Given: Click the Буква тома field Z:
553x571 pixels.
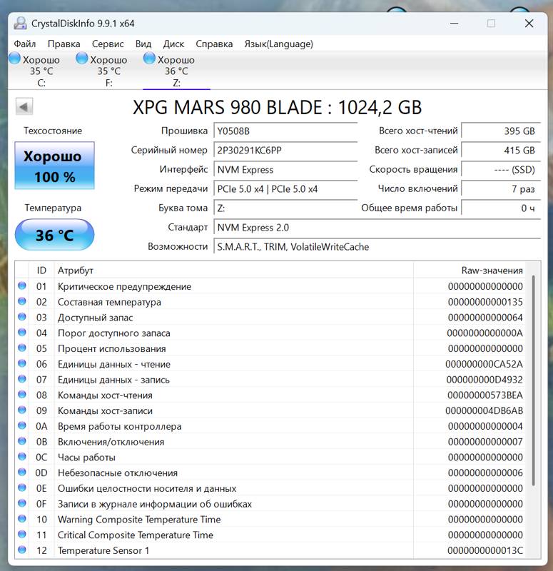Looking at the screenshot, I should point(285,208).
